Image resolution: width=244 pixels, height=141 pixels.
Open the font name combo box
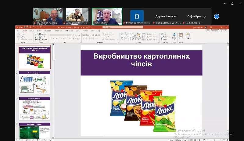tap(58, 35)
